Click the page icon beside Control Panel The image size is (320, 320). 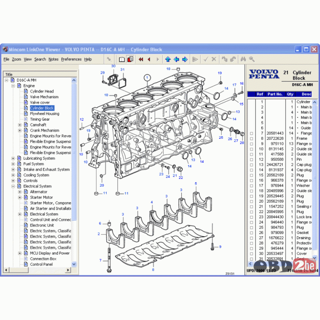tap(26, 264)
